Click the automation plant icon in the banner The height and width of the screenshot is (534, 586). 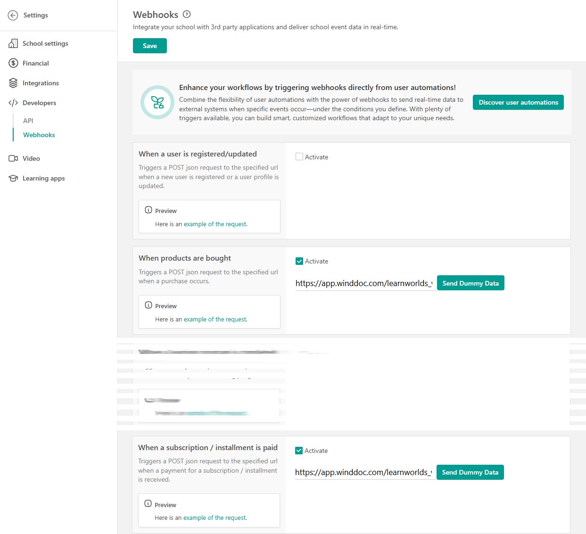click(x=157, y=102)
